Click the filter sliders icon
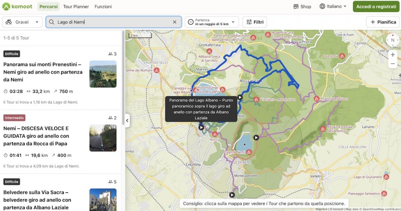This screenshot has height=211, width=401. pos(249,22)
